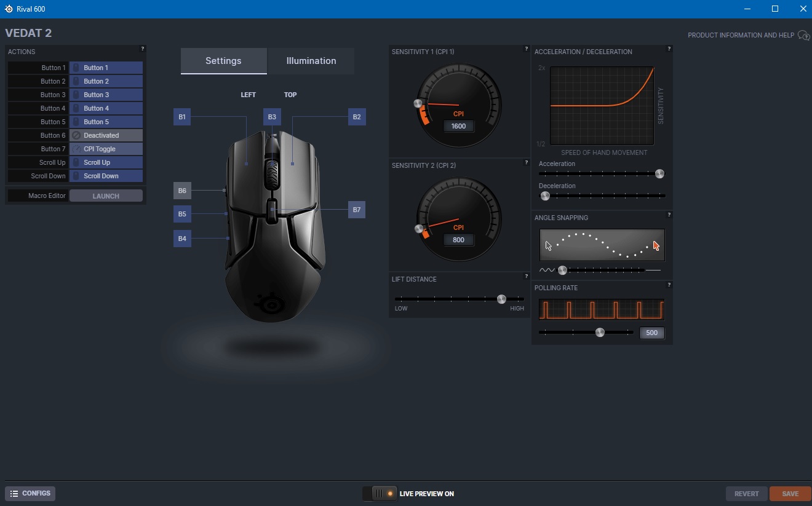
Task: Open help for Sensitivity 1 panel
Action: pyautogui.click(x=527, y=49)
